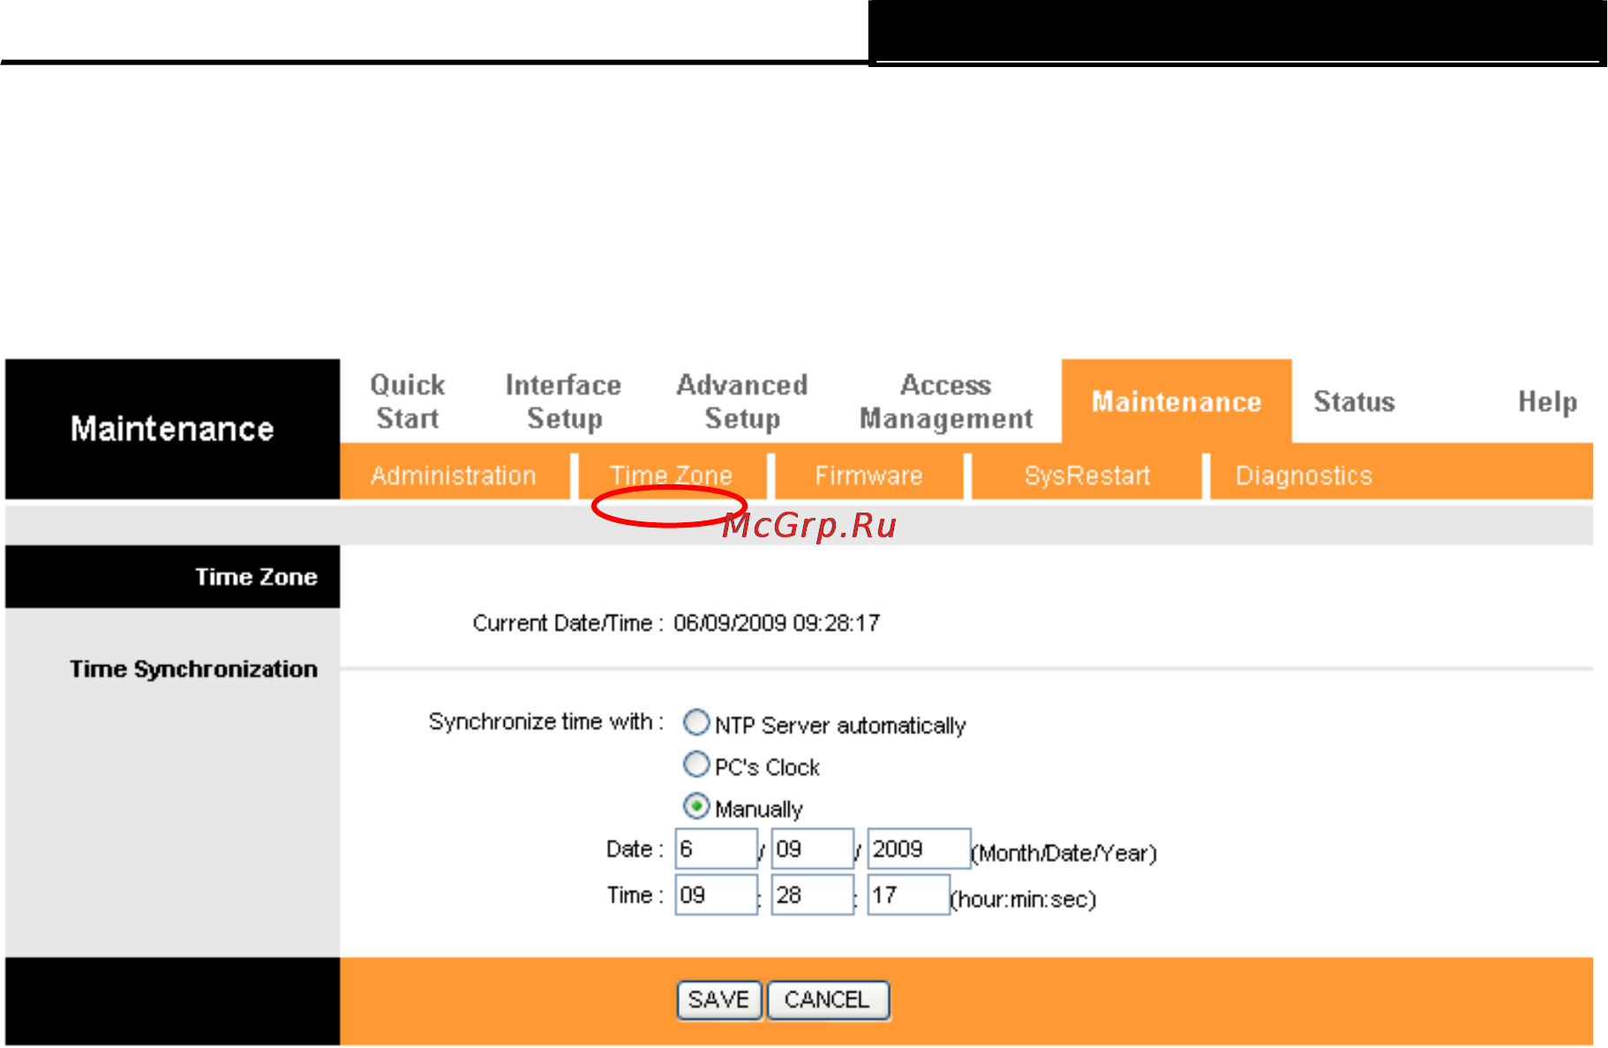Switch to the Advanced Setup tab

coord(741,401)
